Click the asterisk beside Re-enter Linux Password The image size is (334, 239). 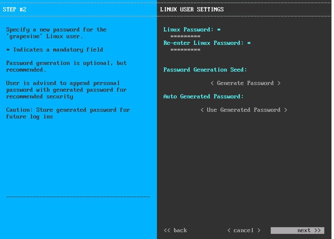click(x=249, y=43)
